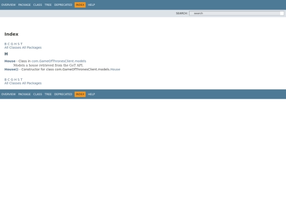Open Class in bottom navigation bar

(x=38, y=94)
